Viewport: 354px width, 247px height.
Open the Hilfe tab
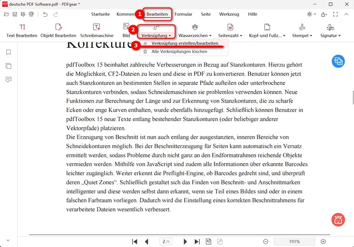(x=253, y=14)
